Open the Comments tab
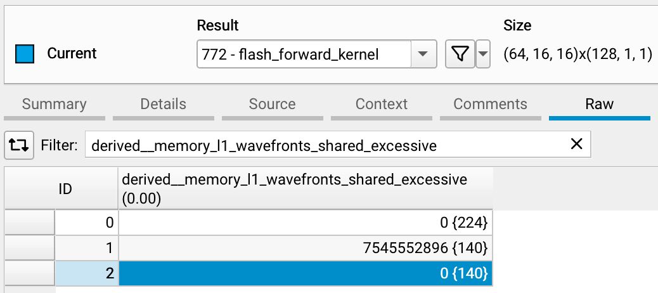This screenshot has height=293, width=658. (491, 105)
